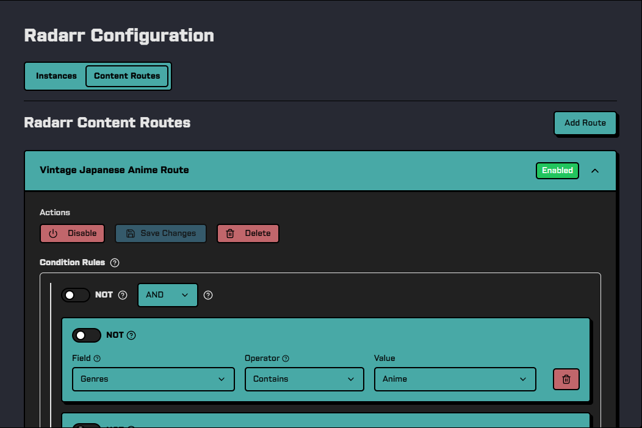Toggle the group-level NOT switch
Viewport: 642px width, 428px height.
coord(75,295)
